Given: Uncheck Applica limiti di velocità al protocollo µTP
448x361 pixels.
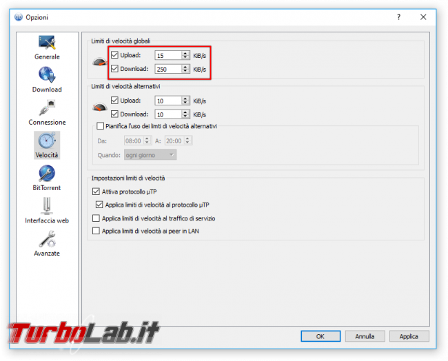Looking at the screenshot, I should tap(99, 205).
